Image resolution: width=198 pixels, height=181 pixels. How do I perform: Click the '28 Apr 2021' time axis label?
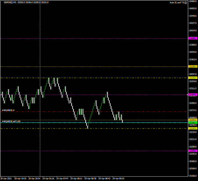[6, 178]
